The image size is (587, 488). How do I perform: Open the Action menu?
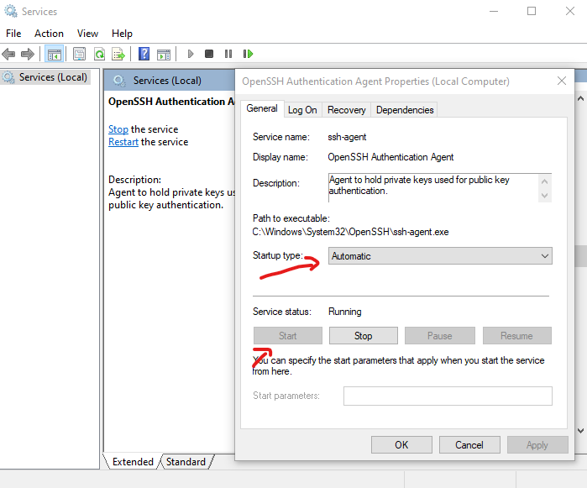pyautogui.click(x=49, y=34)
